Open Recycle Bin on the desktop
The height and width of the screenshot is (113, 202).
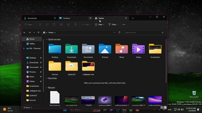[194, 94]
